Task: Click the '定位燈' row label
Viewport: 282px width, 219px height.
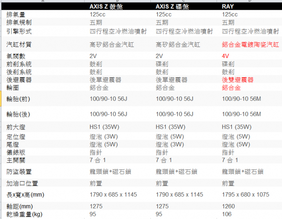Action: click(x=16, y=137)
